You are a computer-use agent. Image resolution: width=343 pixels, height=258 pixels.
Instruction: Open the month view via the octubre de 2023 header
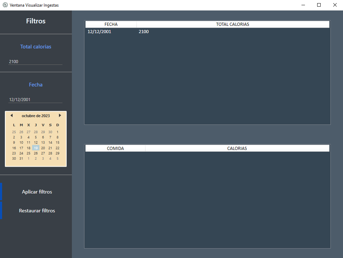coord(36,115)
